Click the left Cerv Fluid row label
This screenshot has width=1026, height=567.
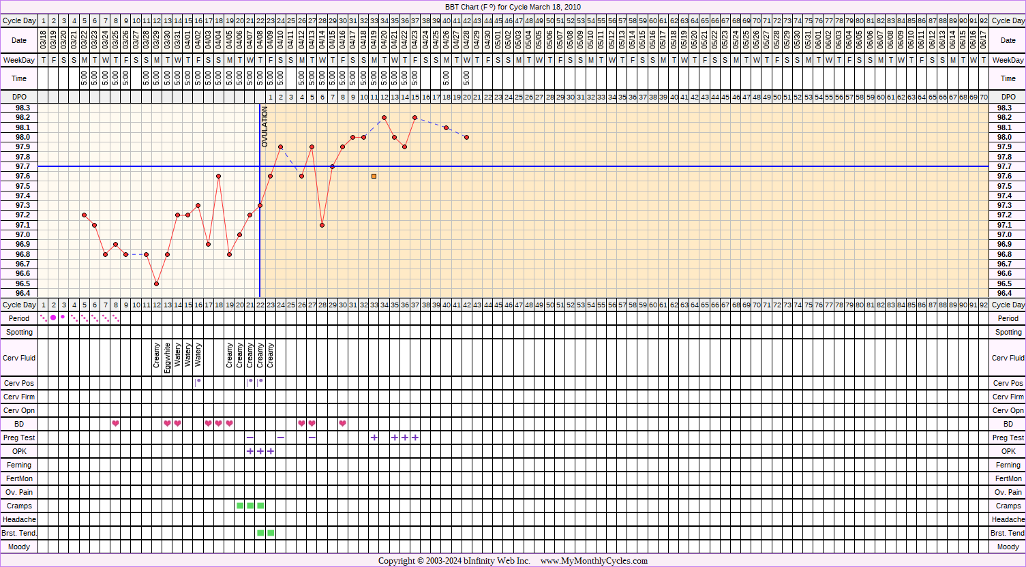[19, 358]
